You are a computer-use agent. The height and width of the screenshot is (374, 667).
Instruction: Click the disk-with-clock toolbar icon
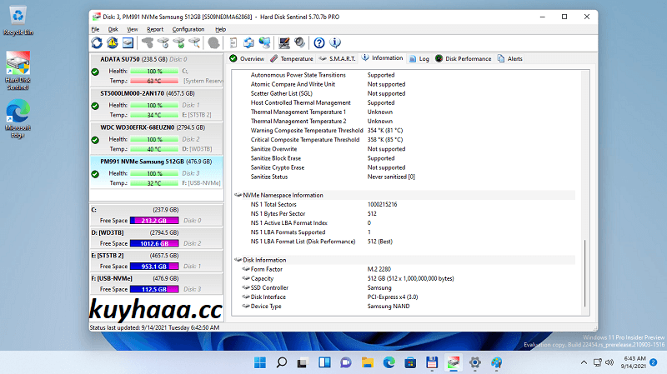point(163,42)
